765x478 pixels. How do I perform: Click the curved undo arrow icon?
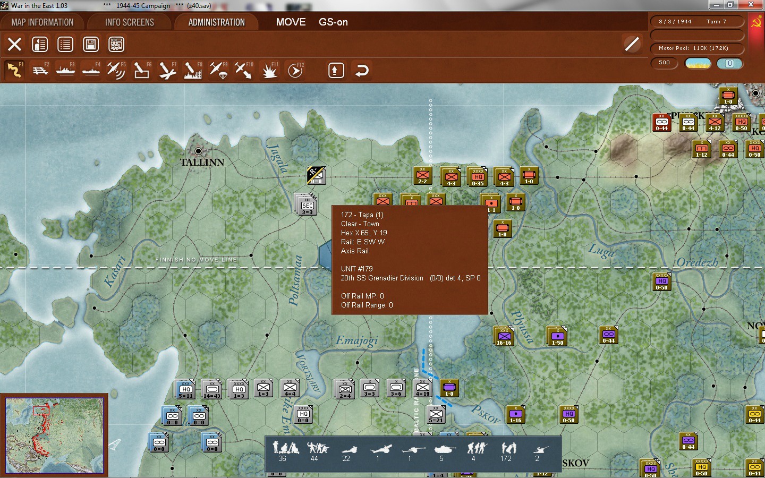362,70
